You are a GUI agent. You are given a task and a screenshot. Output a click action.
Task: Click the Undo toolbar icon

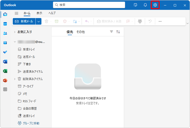150,21
